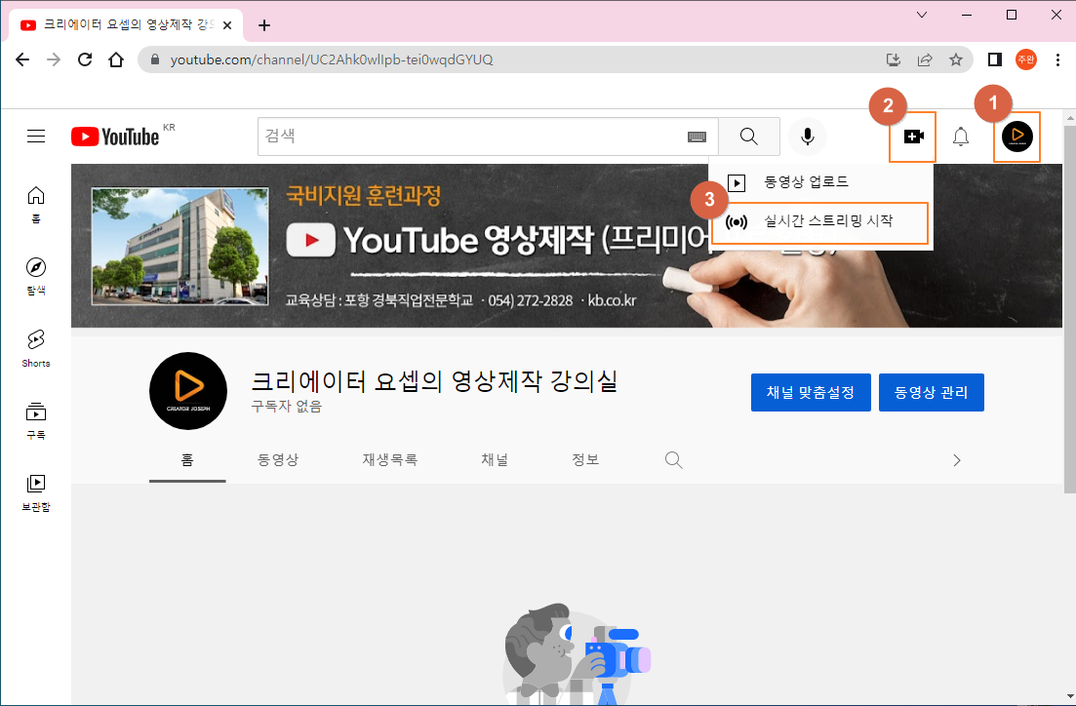Open Explore (탐색) in the sidebar
The image size is (1076, 706).
(36, 277)
